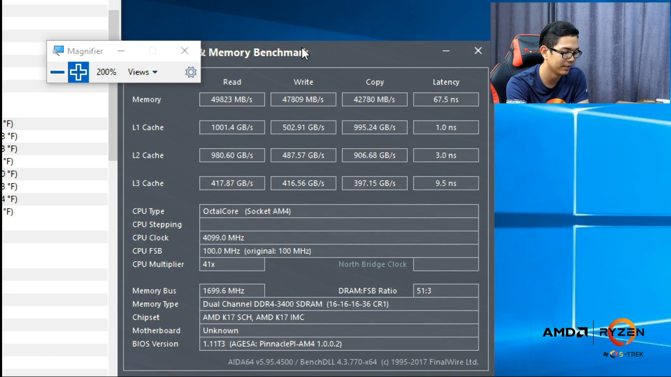
Task: Click the Chipset field showing AMD K17 SCH
Action: point(339,317)
